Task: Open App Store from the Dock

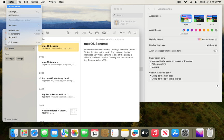Action: 175,133
